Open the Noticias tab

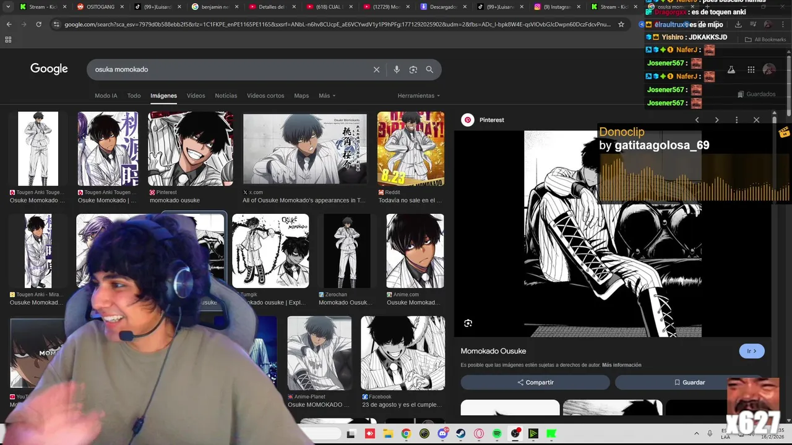(x=226, y=96)
